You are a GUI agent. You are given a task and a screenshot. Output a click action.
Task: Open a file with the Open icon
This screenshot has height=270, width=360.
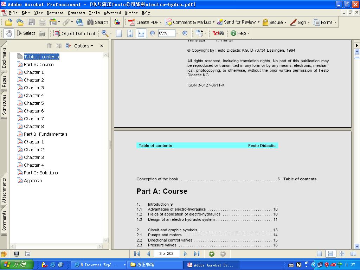9,22
